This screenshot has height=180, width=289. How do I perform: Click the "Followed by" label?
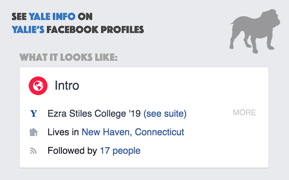click(72, 151)
